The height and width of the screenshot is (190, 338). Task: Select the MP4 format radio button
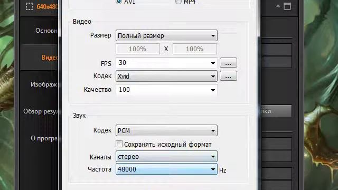coord(178,2)
